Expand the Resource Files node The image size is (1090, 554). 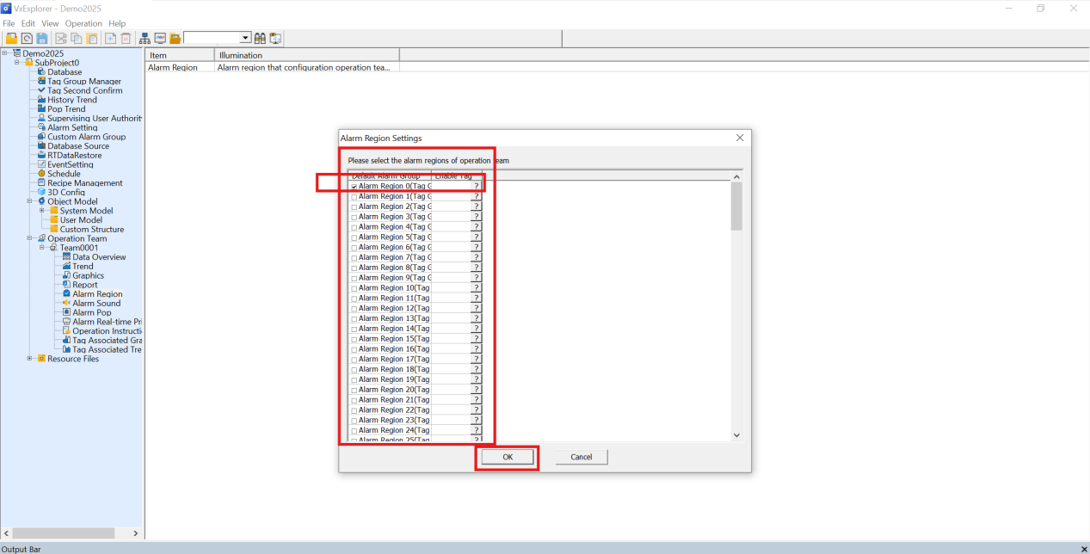(30, 359)
